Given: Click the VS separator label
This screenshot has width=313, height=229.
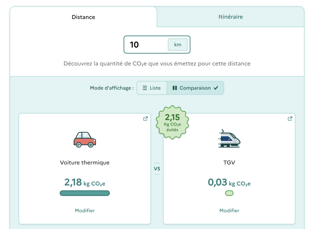Looking at the screenshot, I should point(157,169).
